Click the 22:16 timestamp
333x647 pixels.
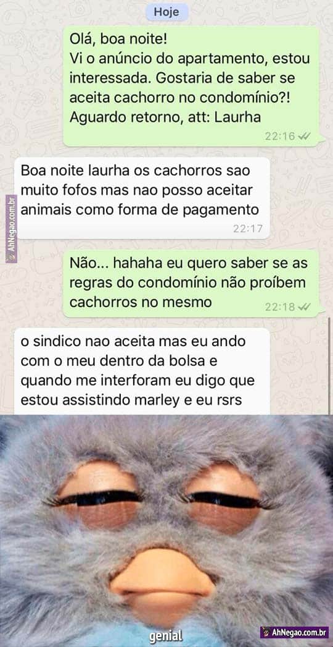pos(281,136)
